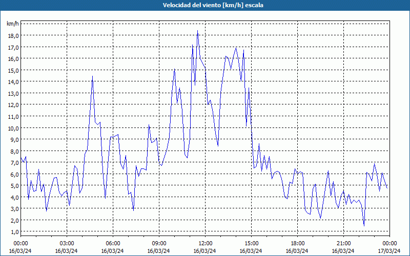The image size is (410, 256).
Task: Click the 17,0 y-axis label
Action: coord(13,47)
